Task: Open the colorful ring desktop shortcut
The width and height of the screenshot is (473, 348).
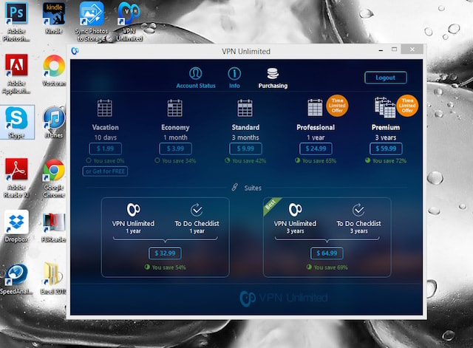Action: (x=54, y=71)
